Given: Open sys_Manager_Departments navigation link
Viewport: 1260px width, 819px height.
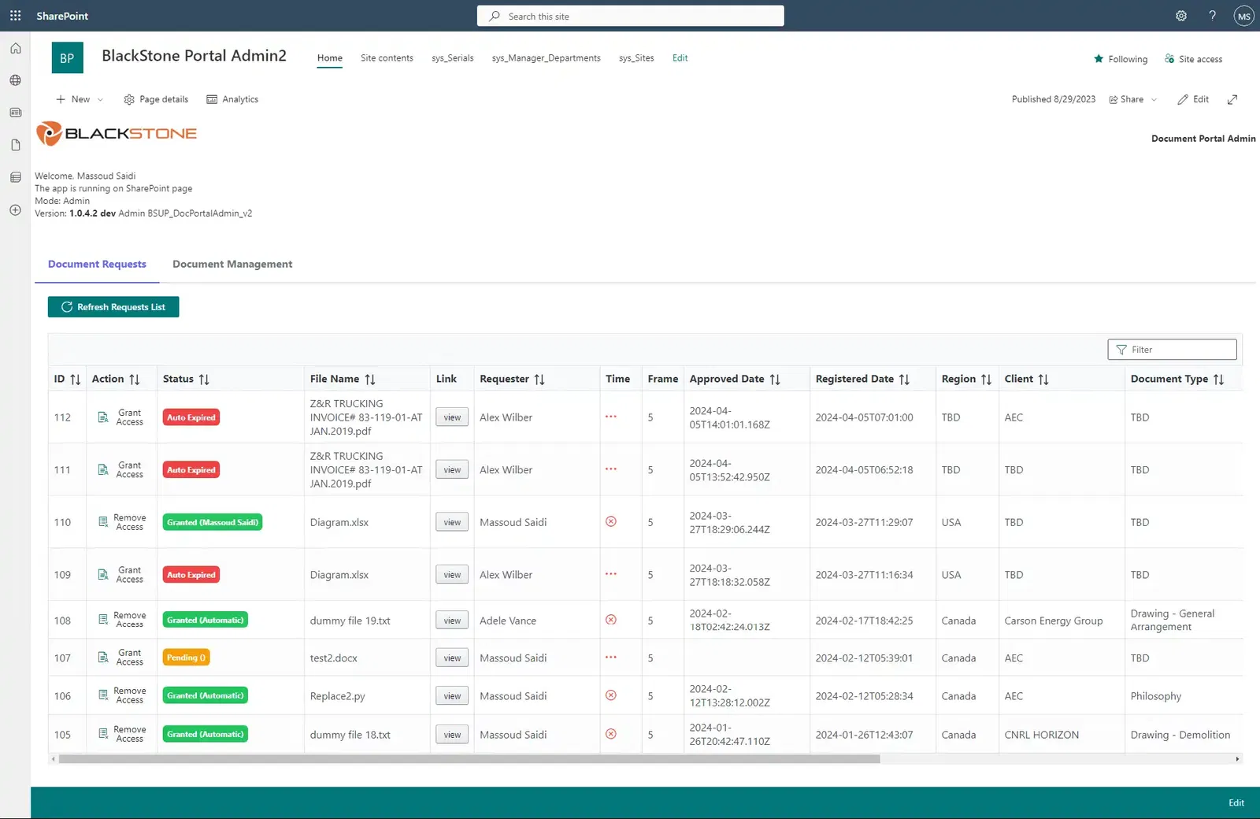Looking at the screenshot, I should [547, 58].
